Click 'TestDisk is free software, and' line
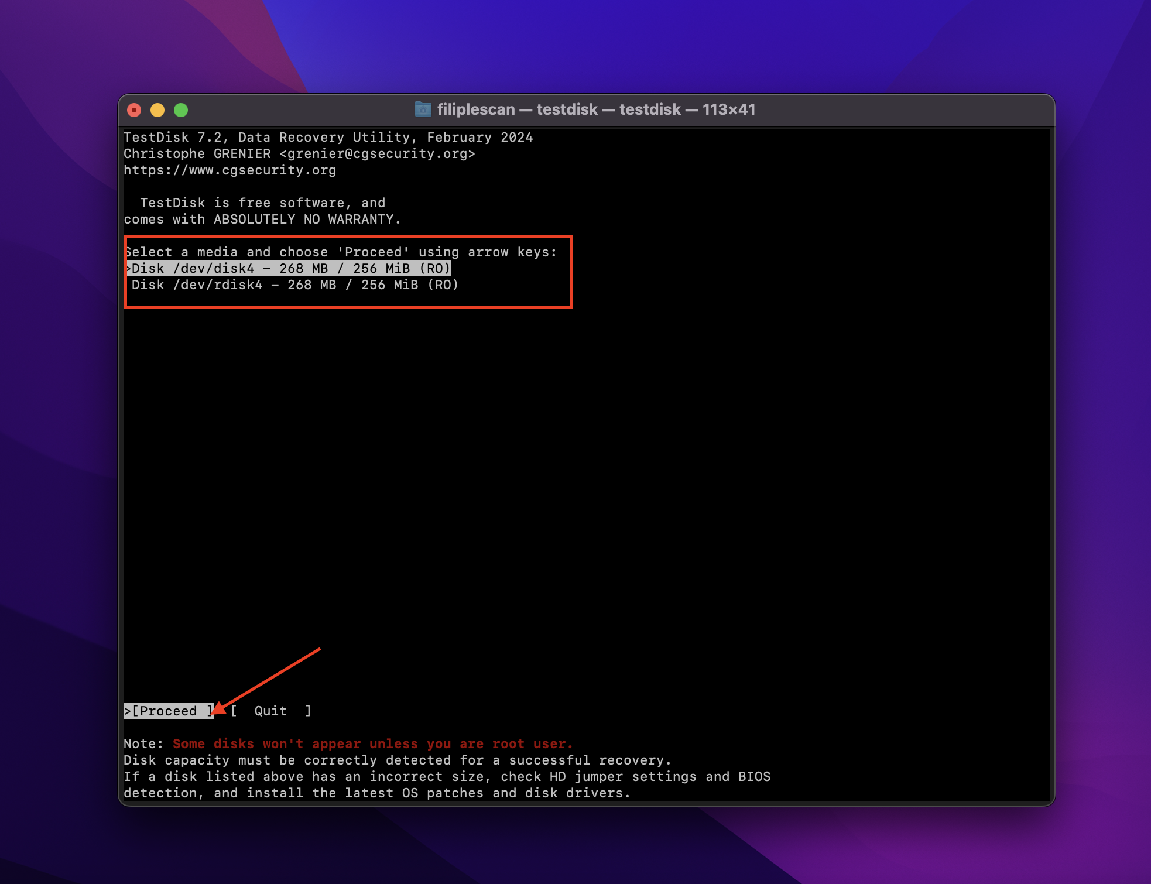 coord(262,203)
